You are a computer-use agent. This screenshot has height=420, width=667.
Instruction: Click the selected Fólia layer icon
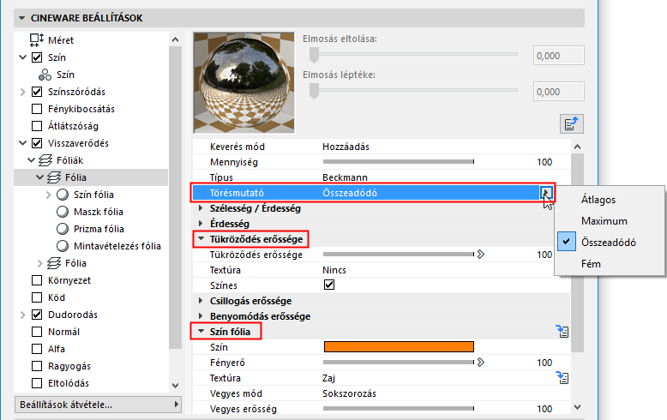point(54,177)
